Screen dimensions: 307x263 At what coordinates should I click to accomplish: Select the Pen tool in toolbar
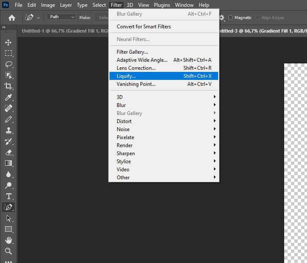coord(8,207)
